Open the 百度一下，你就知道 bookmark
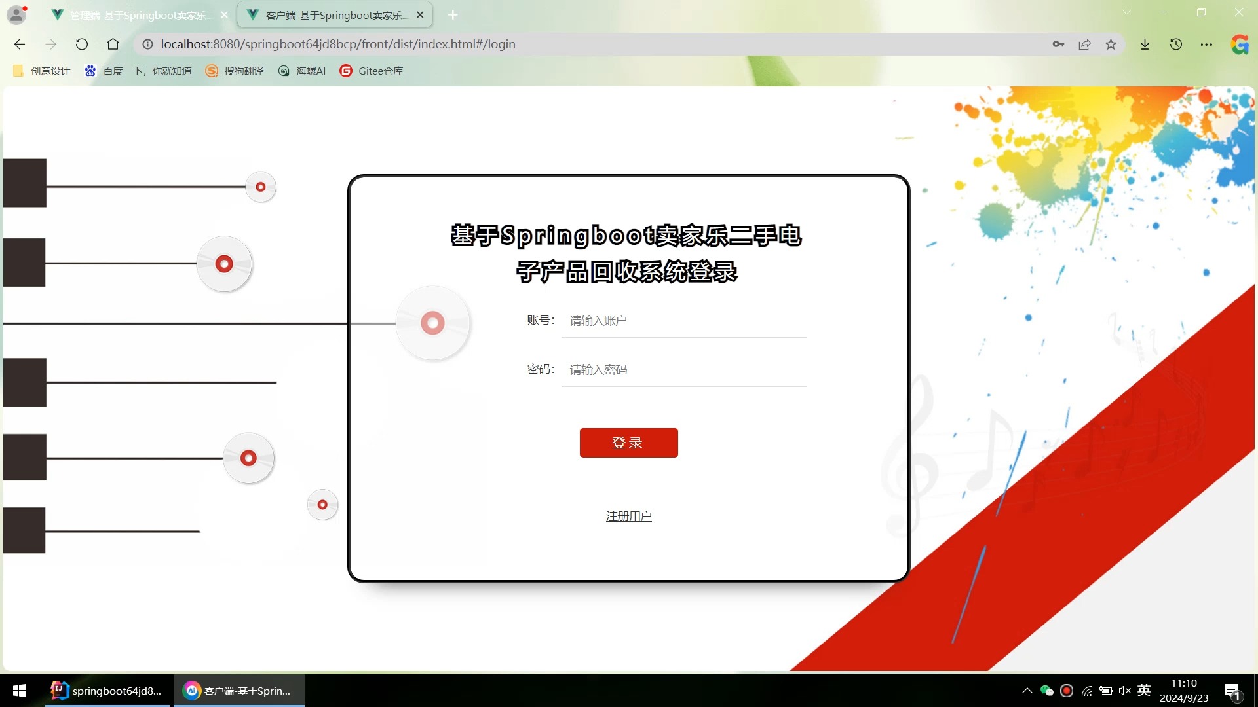 pyautogui.click(x=138, y=71)
